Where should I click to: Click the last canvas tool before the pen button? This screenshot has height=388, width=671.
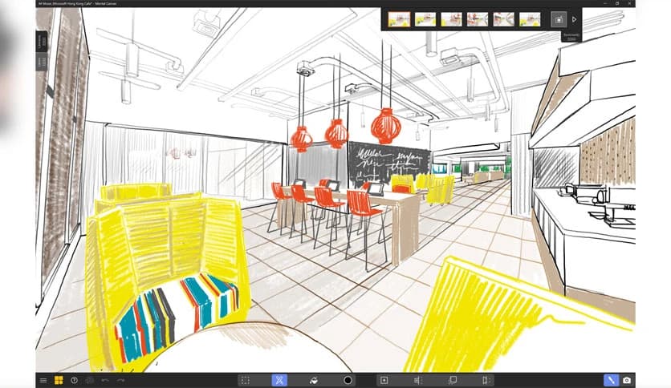(x=485, y=380)
